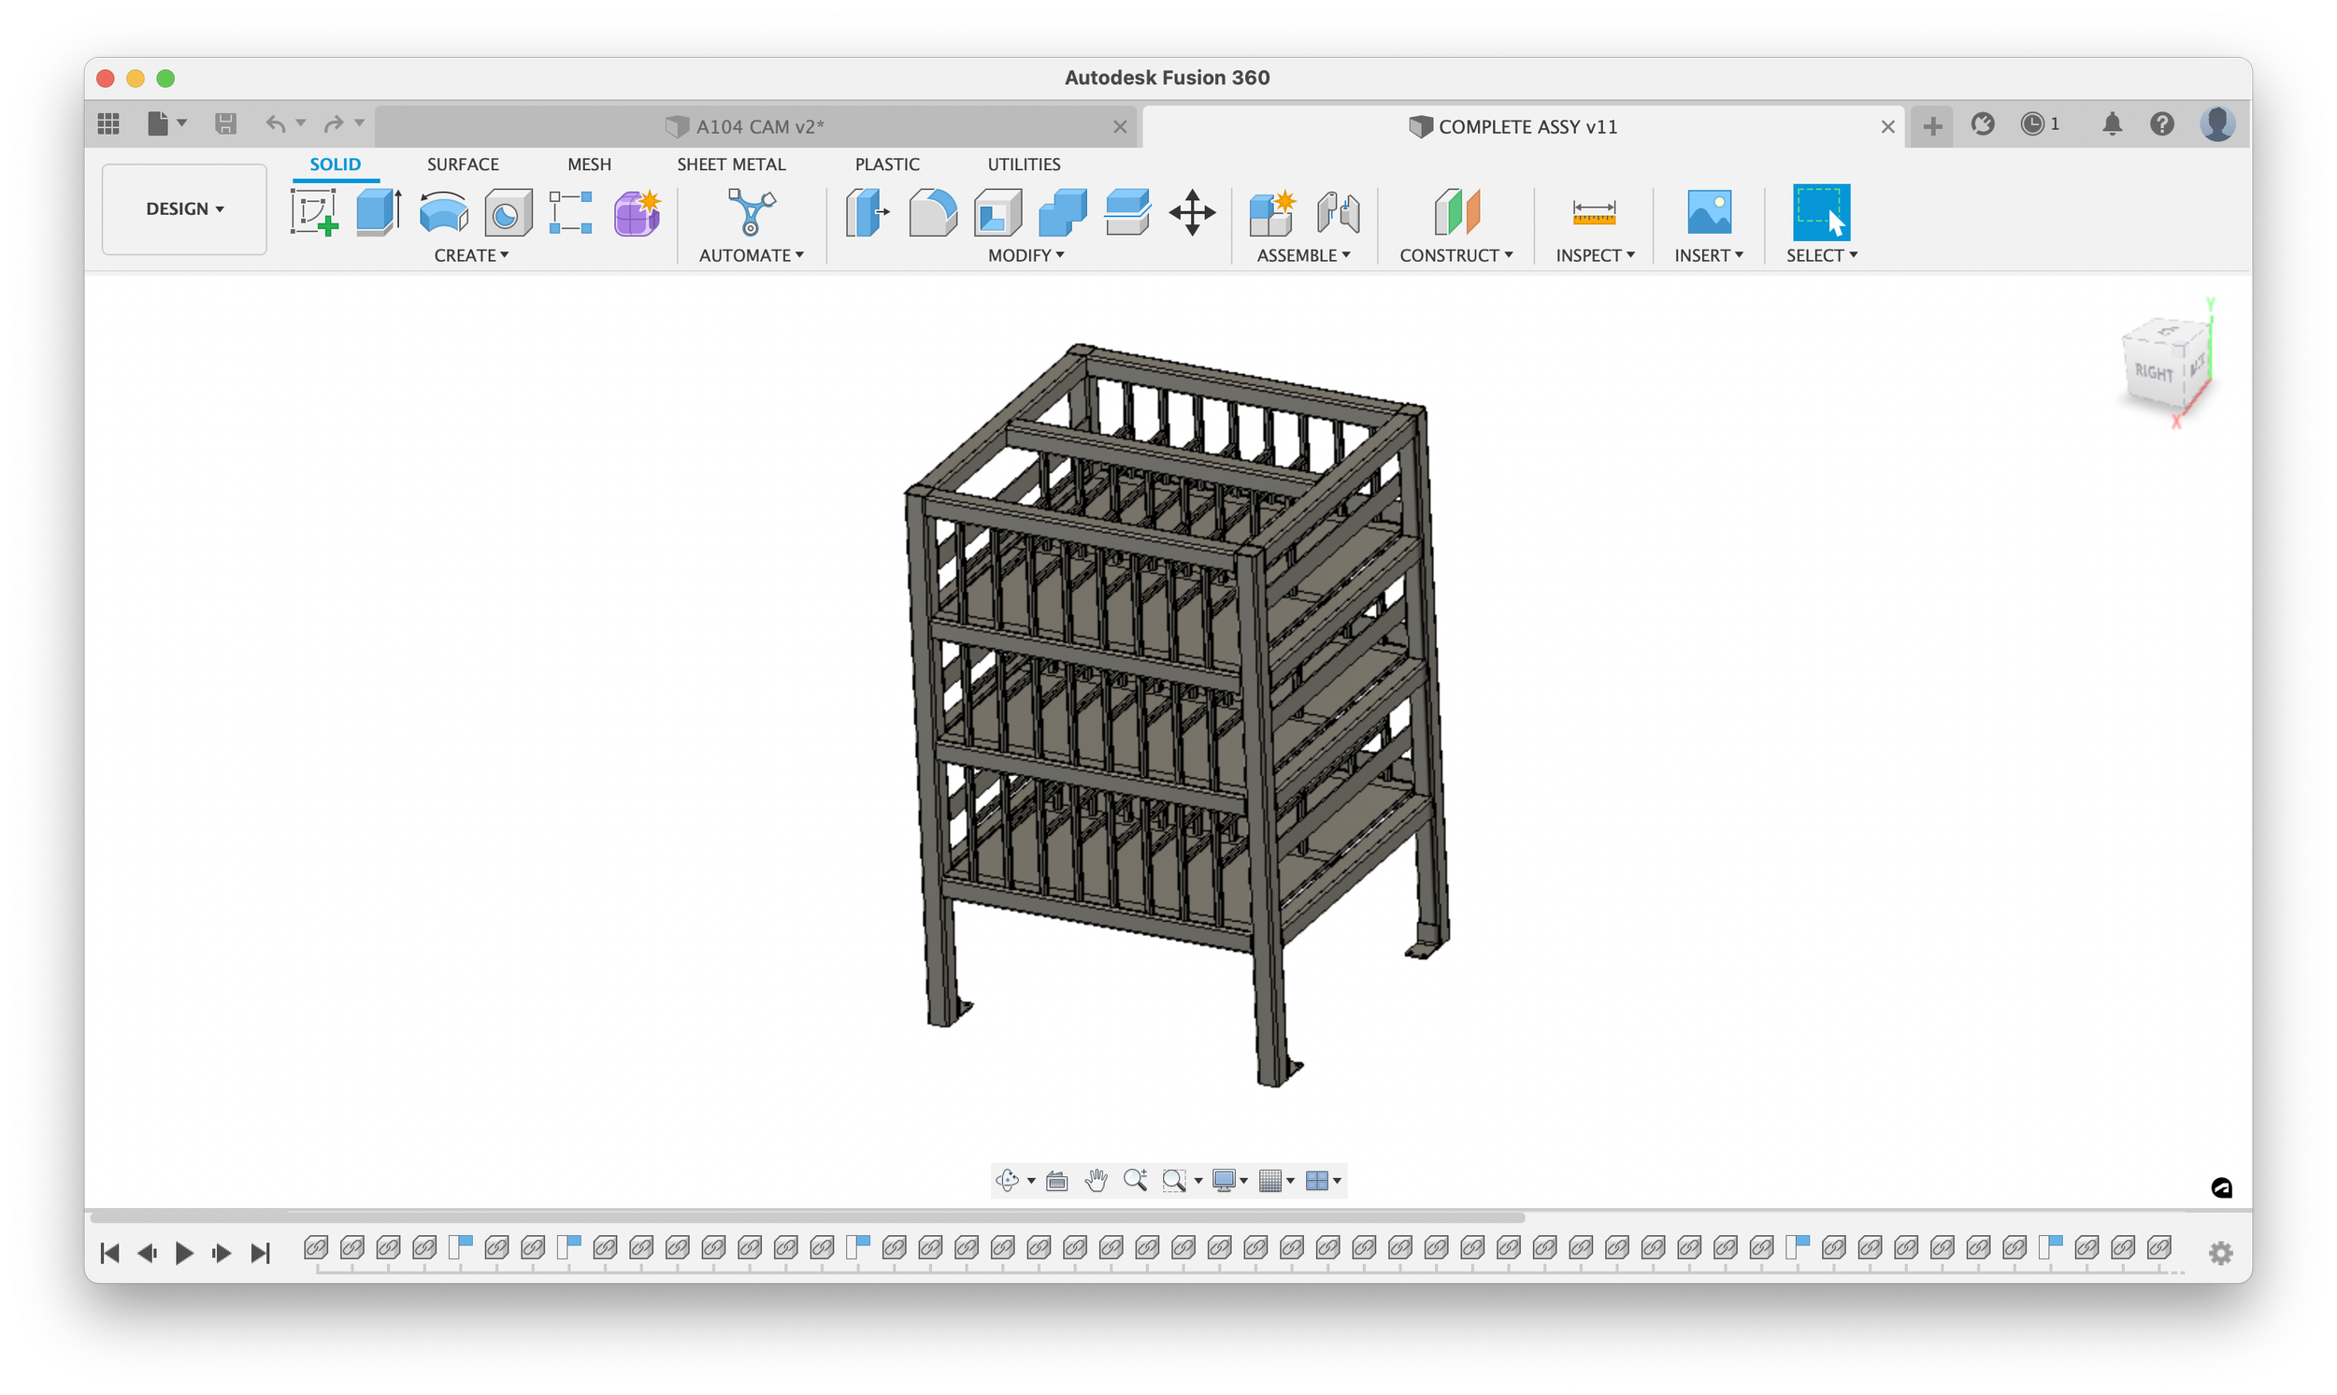Click the Measure ruler icon
The height and width of the screenshot is (1395, 2337).
coord(1594,211)
